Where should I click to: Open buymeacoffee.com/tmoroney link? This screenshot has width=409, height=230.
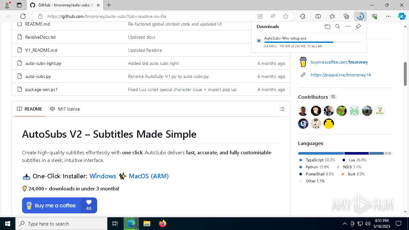[x=339, y=62]
